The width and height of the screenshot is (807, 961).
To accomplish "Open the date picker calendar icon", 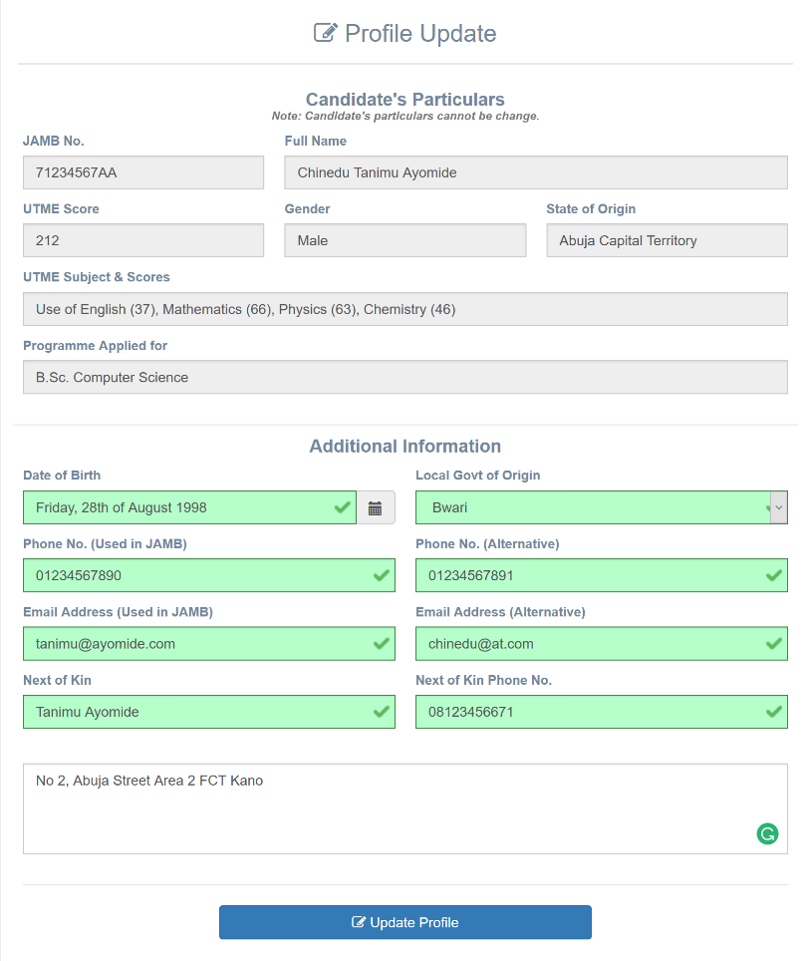I will click(x=375, y=507).
